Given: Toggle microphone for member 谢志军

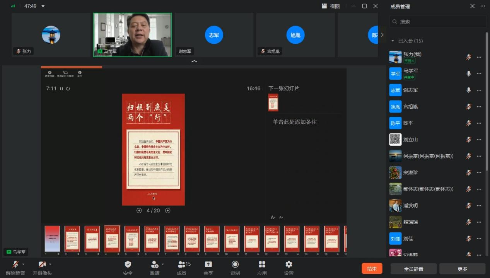Looking at the screenshot, I should (468, 90).
